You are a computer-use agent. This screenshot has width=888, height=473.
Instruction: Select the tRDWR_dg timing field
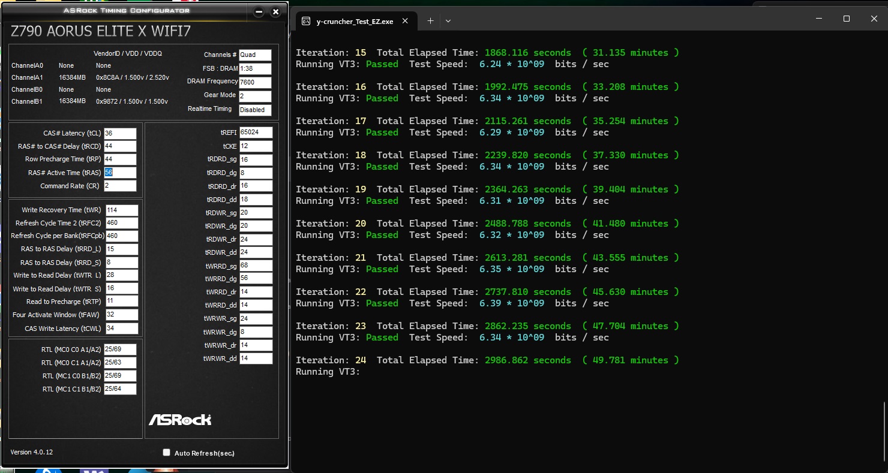256,226
